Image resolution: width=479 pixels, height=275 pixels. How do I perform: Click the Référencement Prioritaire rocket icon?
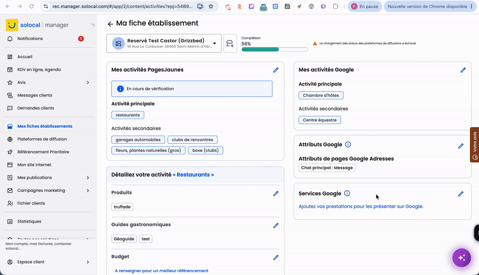point(10,152)
